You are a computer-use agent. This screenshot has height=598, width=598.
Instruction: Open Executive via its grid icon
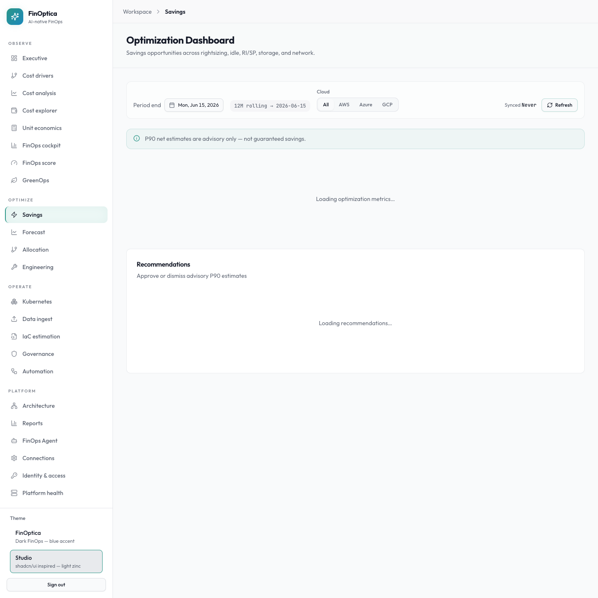[x=14, y=58]
